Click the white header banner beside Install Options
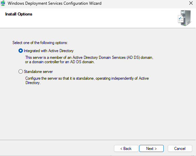The height and width of the screenshot is (156, 196). (100, 18)
